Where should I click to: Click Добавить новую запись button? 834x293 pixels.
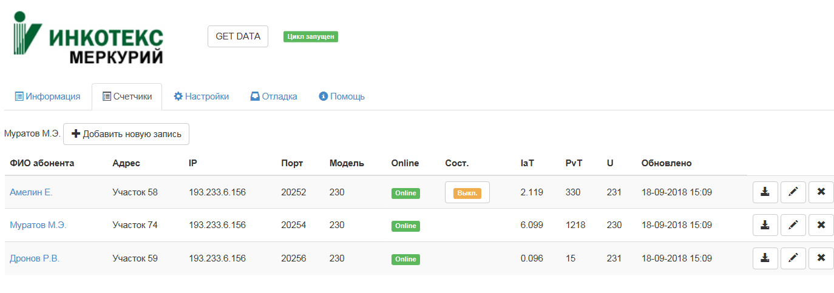126,134
